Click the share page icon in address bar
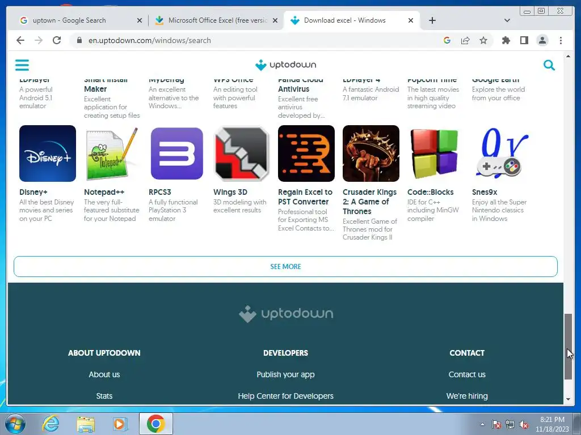Screen dimensions: 581x435 [x=465, y=40]
